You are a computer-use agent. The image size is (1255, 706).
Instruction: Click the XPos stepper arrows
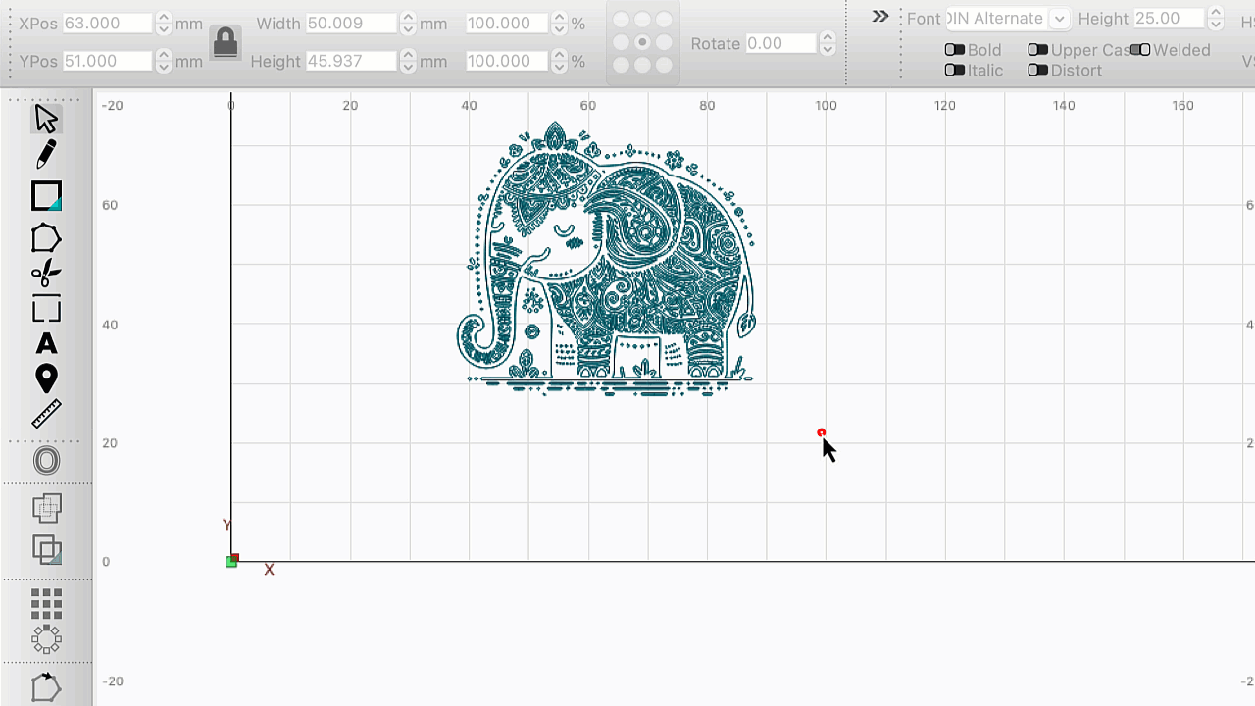pyautogui.click(x=164, y=24)
